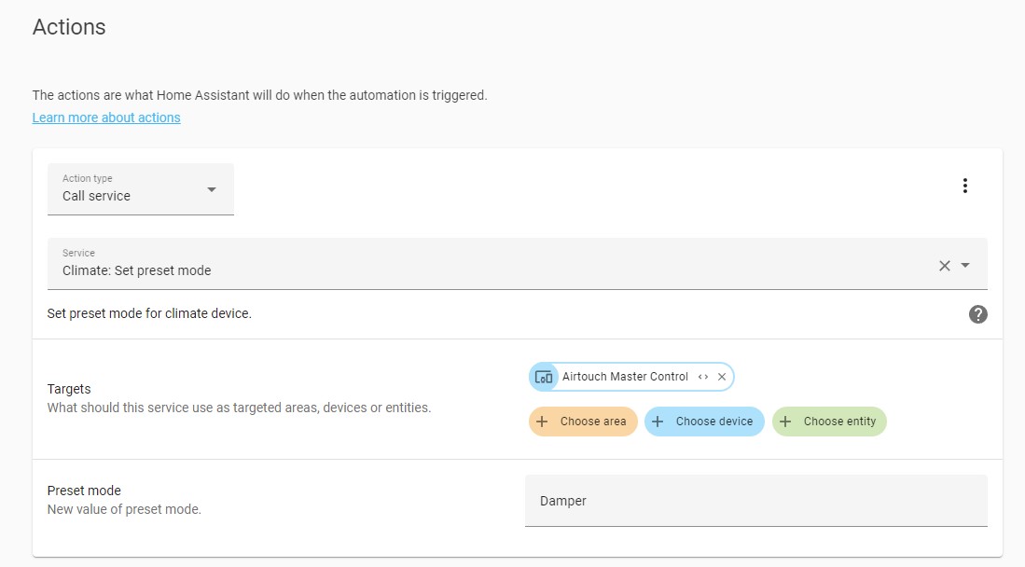Click the Choose area button
1025x567 pixels.
click(x=583, y=422)
